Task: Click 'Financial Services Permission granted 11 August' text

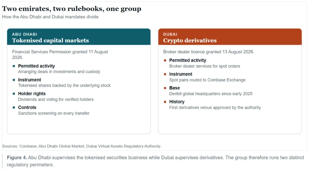Action: (60, 52)
